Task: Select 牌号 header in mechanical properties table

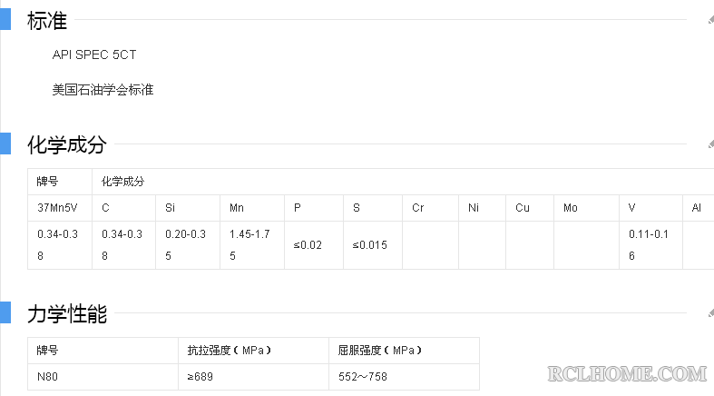Action: [103, 351]
